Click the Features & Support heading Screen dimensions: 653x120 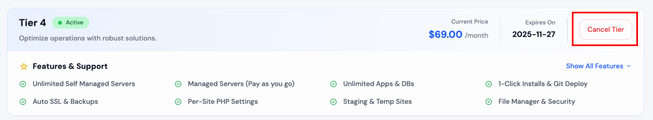(x=70, y=66)
